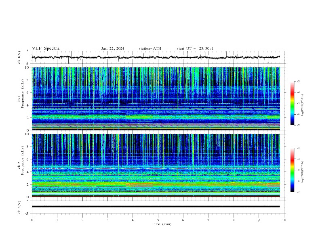Click the date text "Jan. 22, 2024"
This screenshot has height=247, width=320.
click(x=113, y=48)
